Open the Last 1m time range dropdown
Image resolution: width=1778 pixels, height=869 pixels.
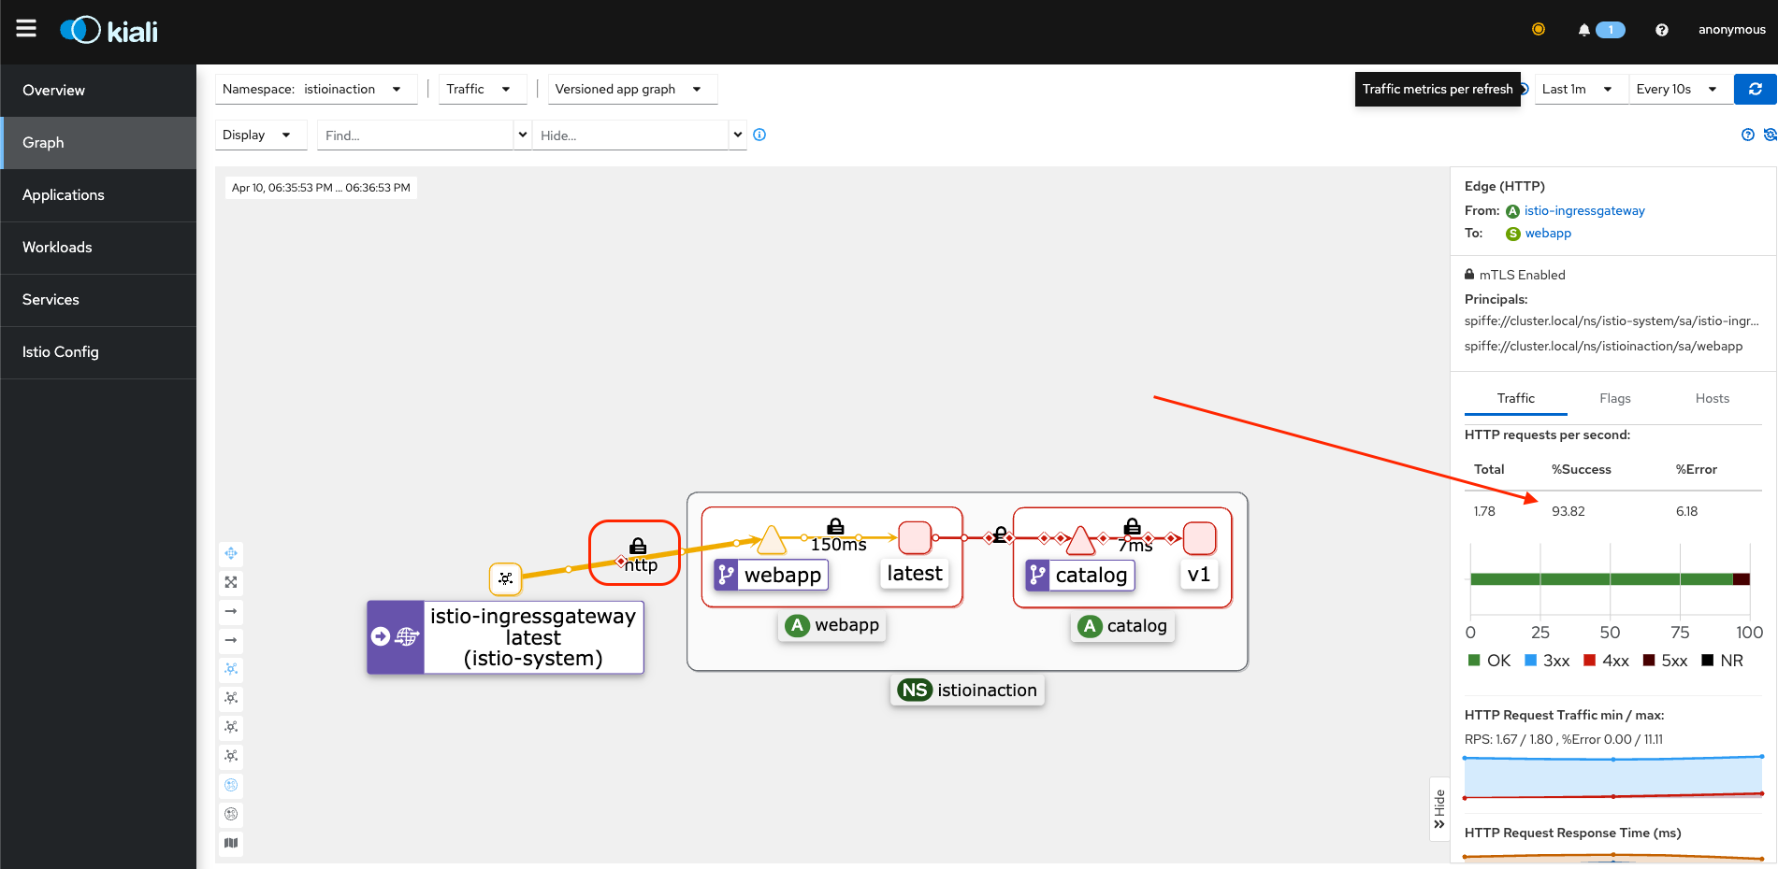pyautogui.click(x=1581, y=89)
